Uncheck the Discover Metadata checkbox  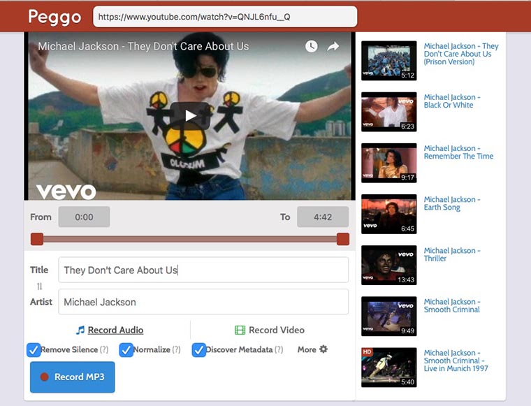pos(198,350)
